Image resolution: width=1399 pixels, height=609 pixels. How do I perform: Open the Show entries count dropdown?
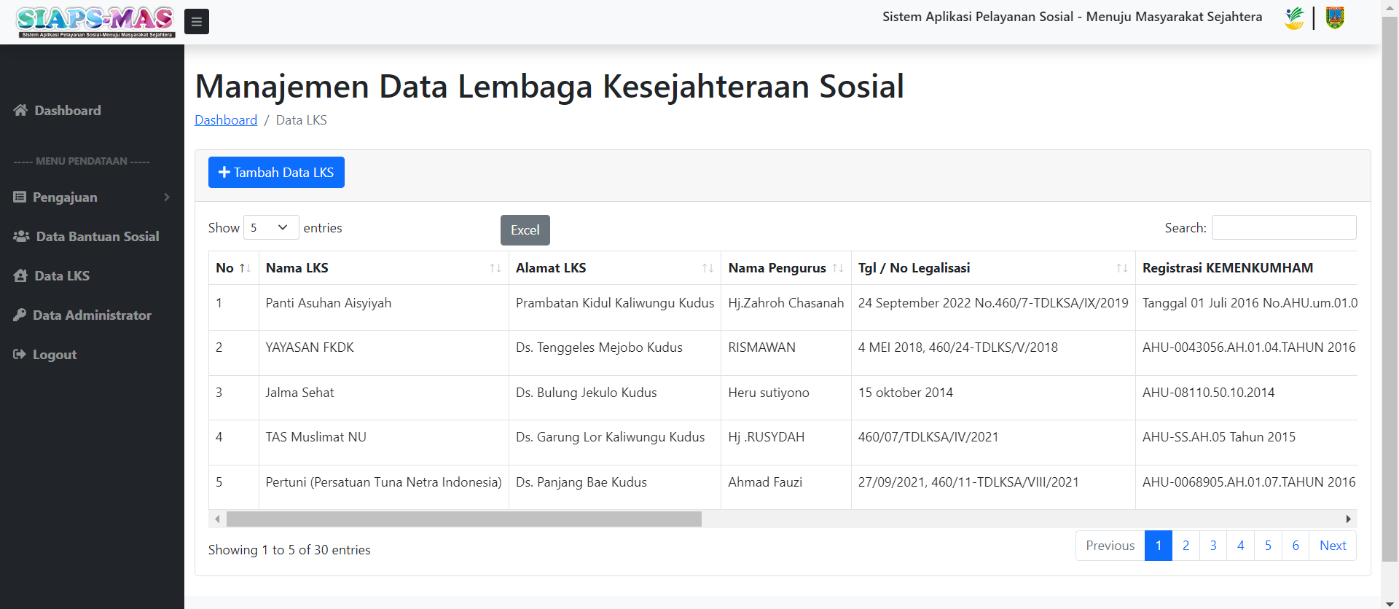271,228
